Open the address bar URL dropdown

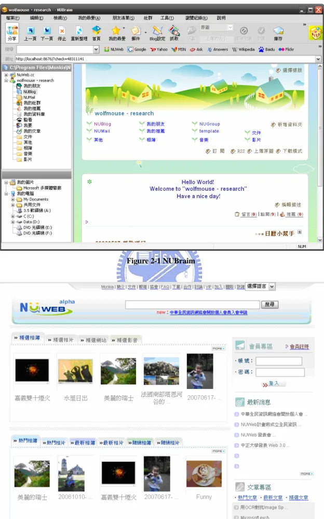[x=318, y=59]
